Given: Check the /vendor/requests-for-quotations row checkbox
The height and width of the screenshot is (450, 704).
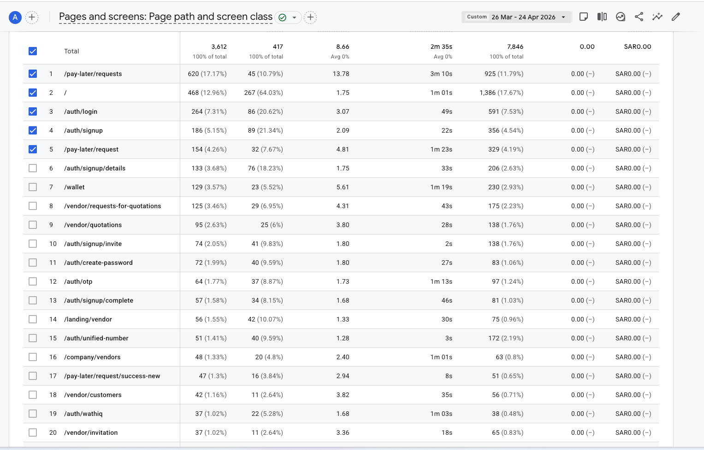Looking at the screenshot, I should [33, 206].
